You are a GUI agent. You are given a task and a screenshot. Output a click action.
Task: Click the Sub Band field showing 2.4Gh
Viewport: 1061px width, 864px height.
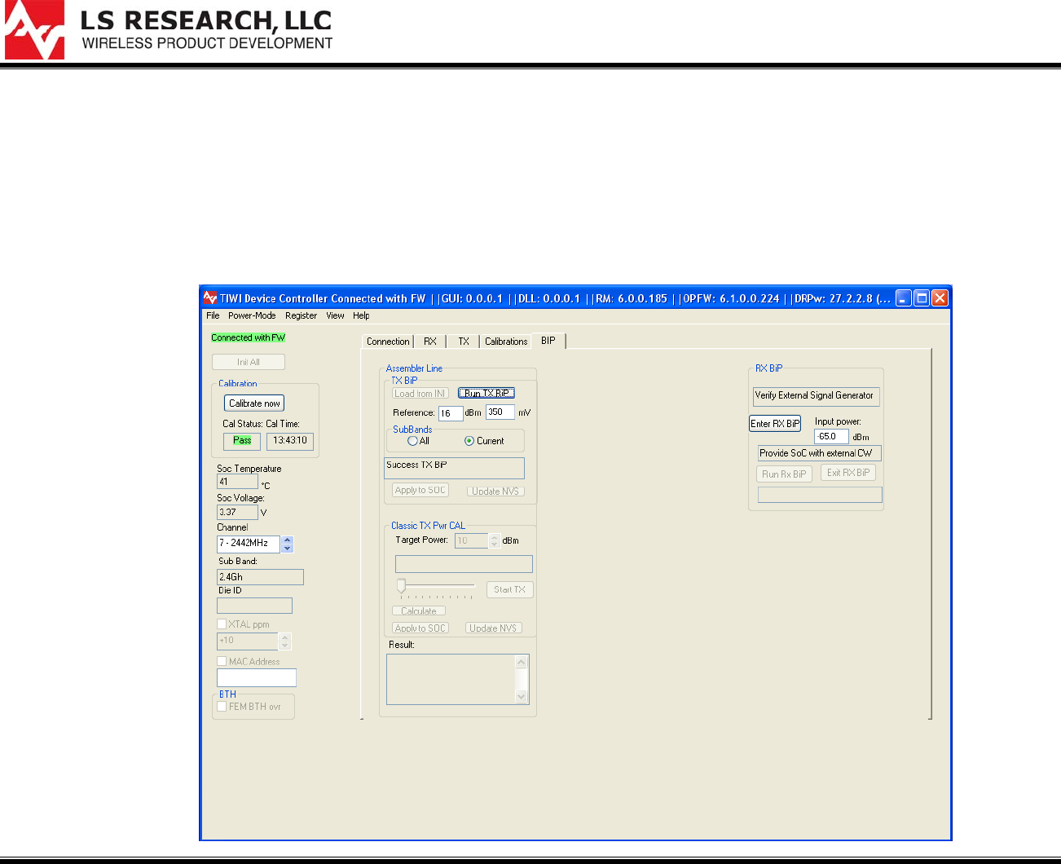pos(260,577)
